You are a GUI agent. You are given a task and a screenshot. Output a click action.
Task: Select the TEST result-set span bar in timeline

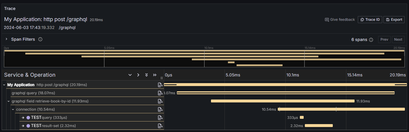pos(319,126)
